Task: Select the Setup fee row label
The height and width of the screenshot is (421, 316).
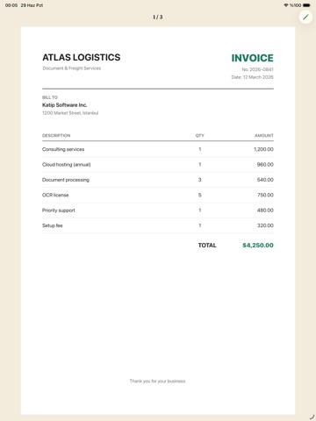Action: click(x=53, y=225)
